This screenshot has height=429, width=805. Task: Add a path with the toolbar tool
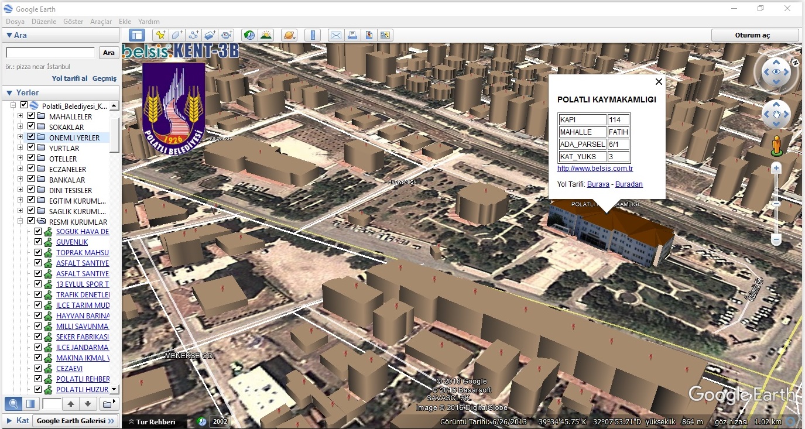(193, 35)
